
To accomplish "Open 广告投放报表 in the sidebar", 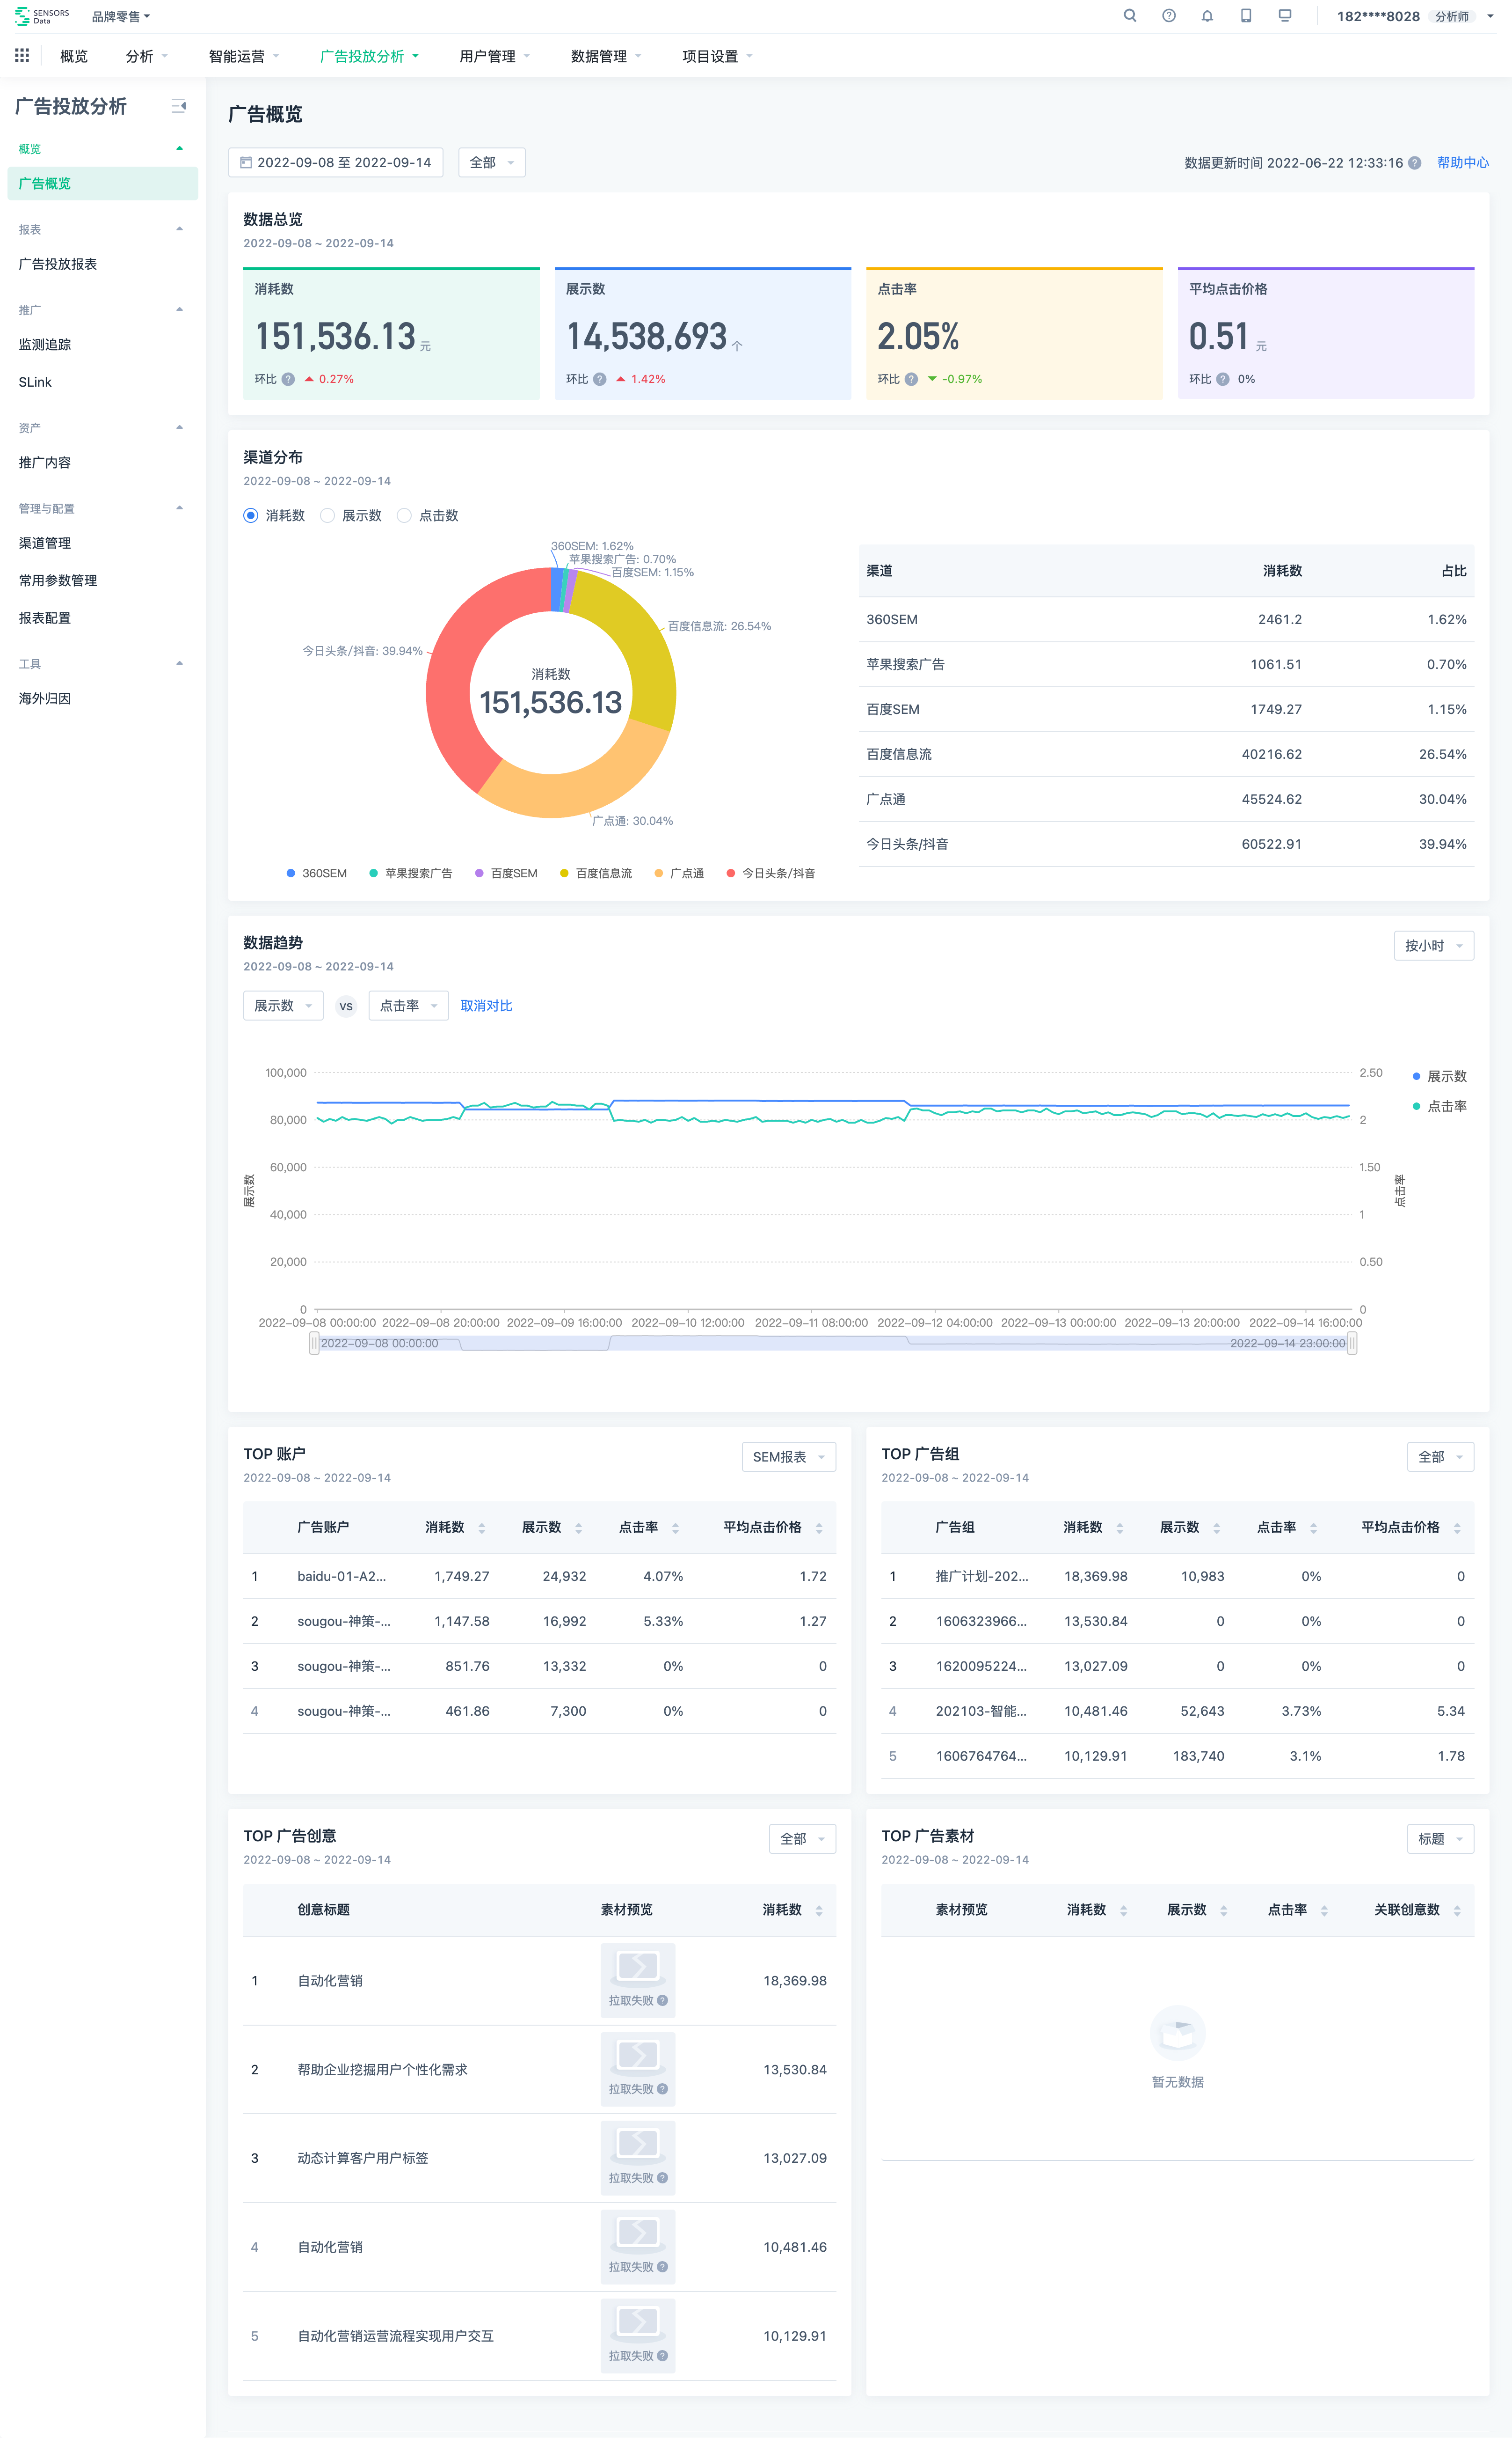I will pos(58,264).
